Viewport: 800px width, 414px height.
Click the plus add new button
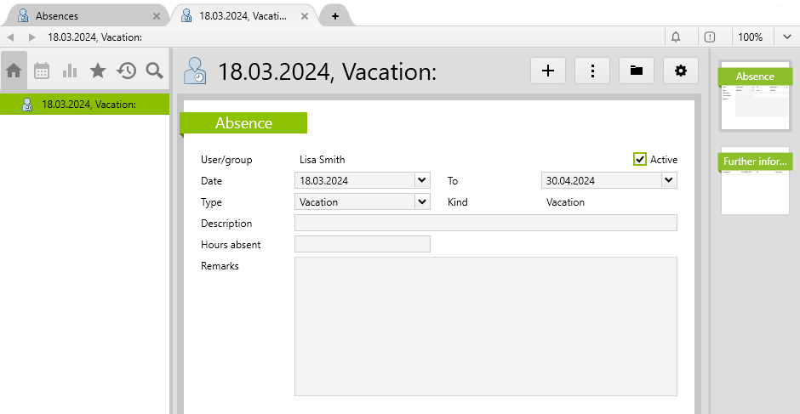point(548,71)
